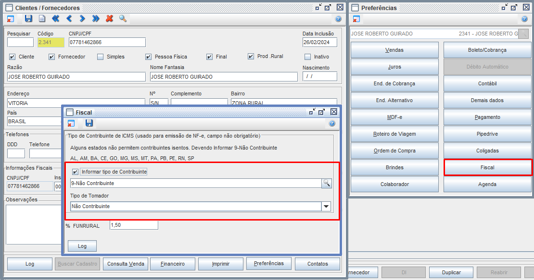Maximize the Fiscal window
This screenshot has width=534, height=280.
pyautogui.click(x=322, y=112)
